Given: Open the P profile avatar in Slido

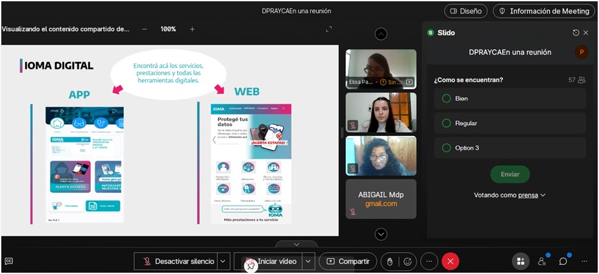Looking at the screenshot, I should pos(581,52).
